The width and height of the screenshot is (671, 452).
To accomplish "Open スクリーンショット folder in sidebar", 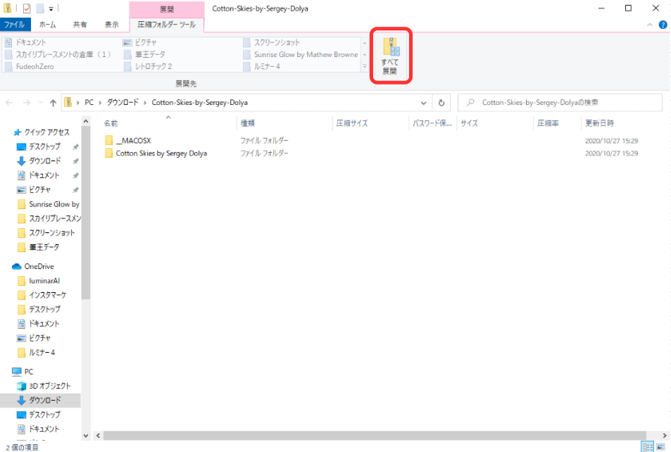I will tap(46, 233).
